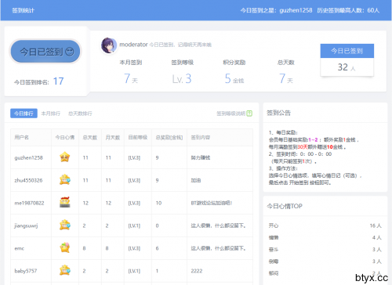Open user jiangsuwrj profile
Viewport: 392px width, 285px height.
click(26, 225)
